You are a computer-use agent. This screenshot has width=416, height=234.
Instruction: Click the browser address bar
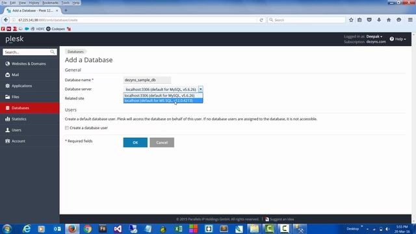(136, 20)
